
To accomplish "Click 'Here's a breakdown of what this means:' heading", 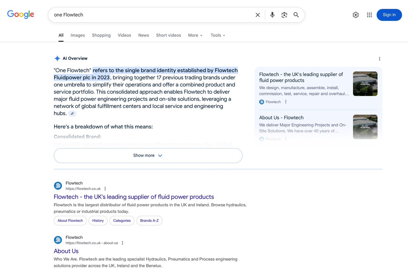I will pos(103,127).
